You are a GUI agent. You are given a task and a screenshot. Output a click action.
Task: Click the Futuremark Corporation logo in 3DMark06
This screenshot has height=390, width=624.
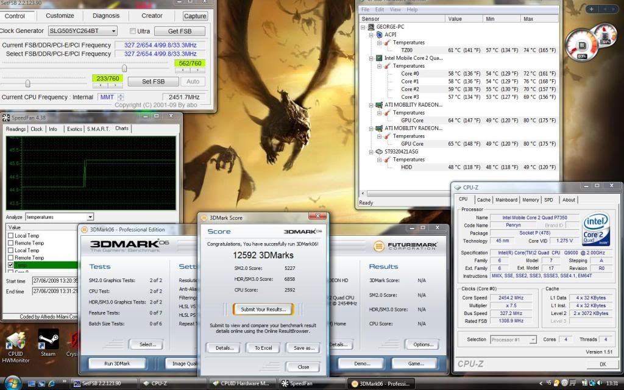tap(405, 246)
